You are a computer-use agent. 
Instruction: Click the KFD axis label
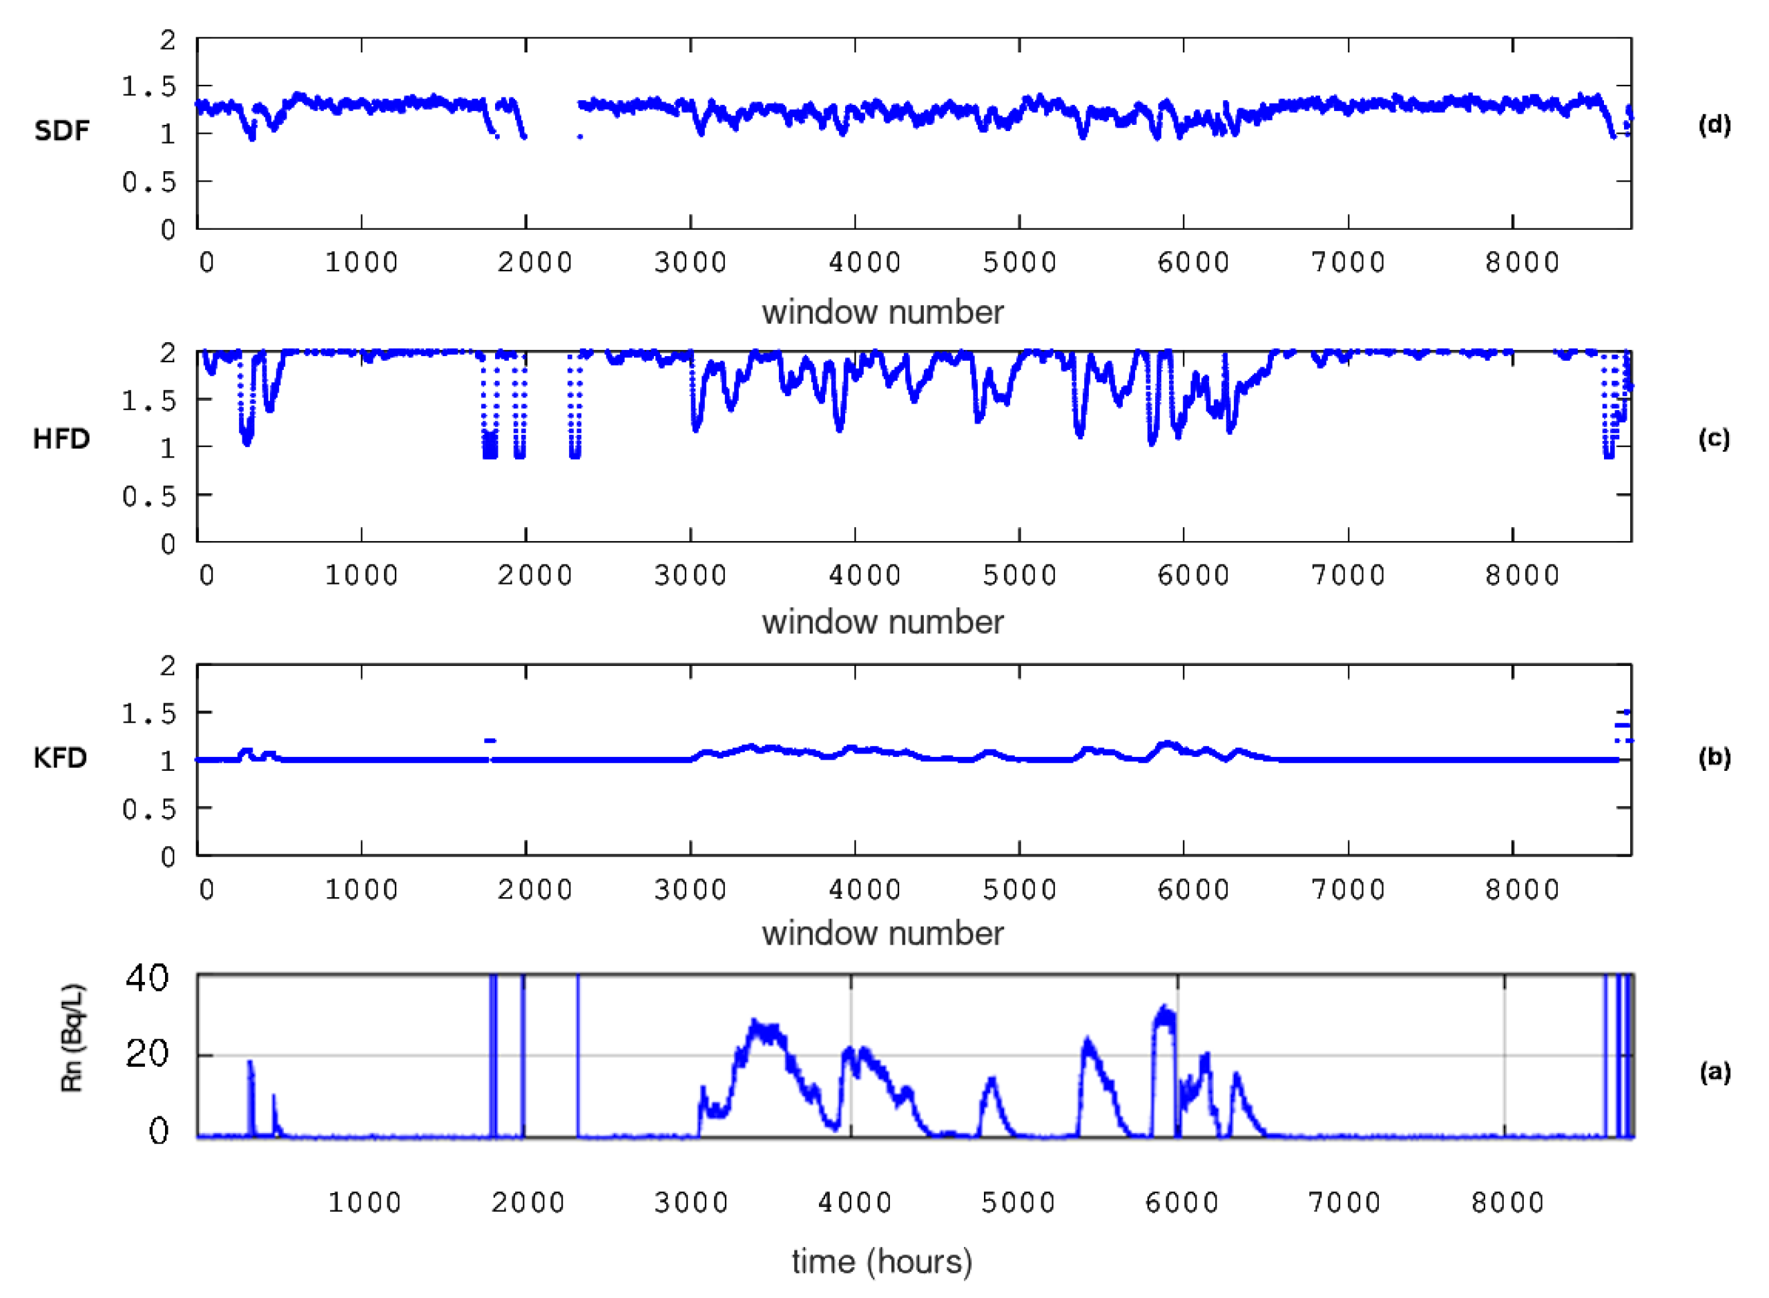pyautogui.click(x=60, y=758)
